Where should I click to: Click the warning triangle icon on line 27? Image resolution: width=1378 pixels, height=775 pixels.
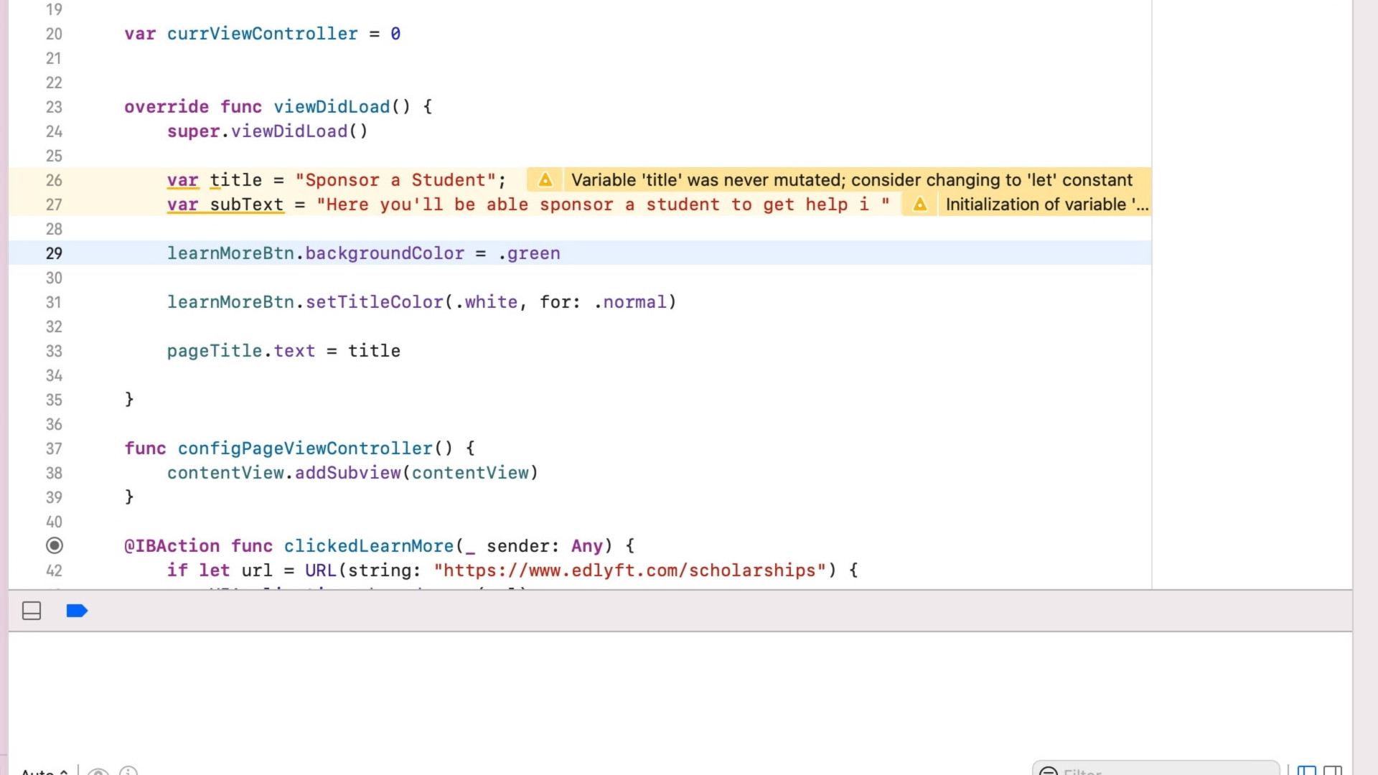point(920,205)
